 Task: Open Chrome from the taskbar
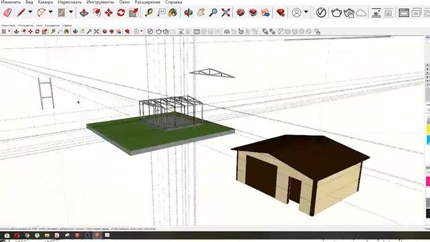click(x=27, y=235)
